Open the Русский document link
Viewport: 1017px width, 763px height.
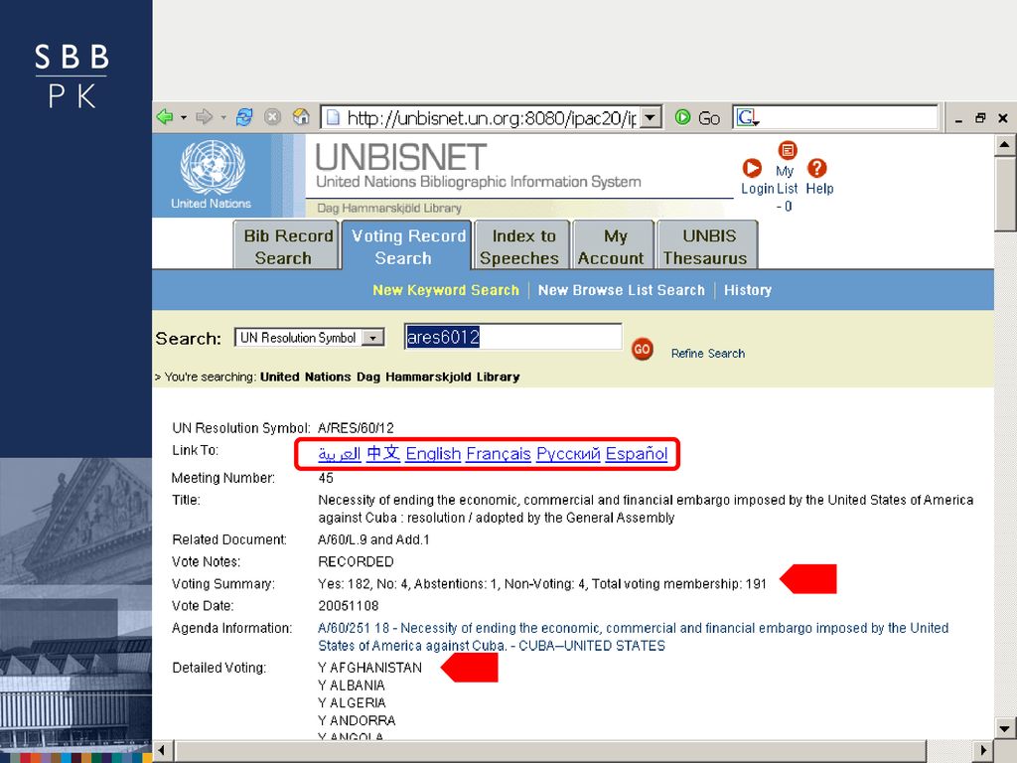tap(568, 453)
